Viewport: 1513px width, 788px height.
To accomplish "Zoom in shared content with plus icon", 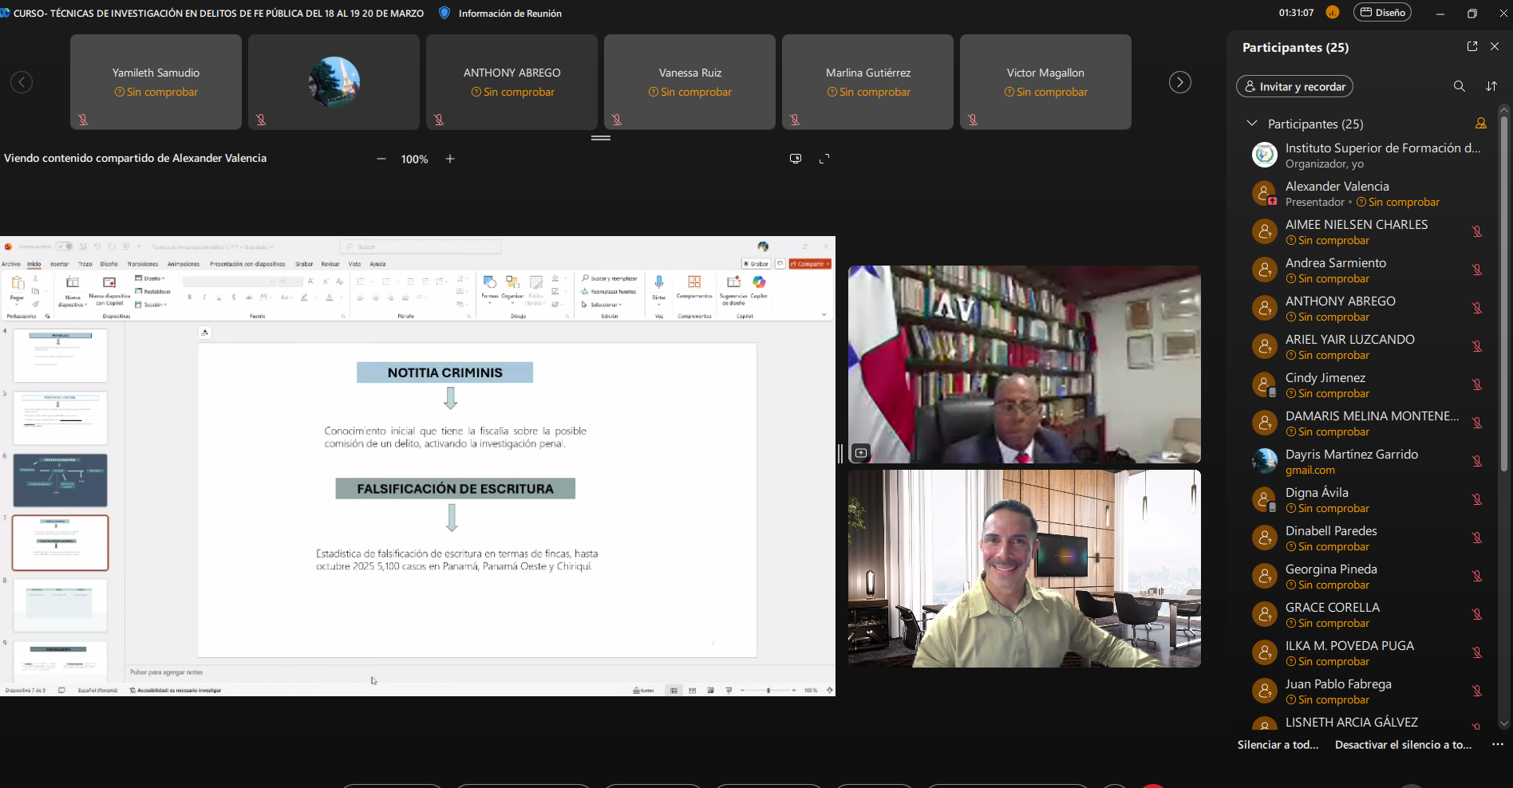I will pyautogui.click(x=450, y=159).
